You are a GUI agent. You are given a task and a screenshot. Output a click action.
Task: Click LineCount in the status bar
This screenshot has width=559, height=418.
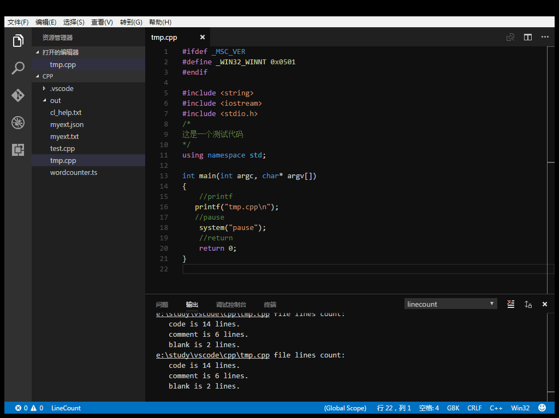pos(66,408)
